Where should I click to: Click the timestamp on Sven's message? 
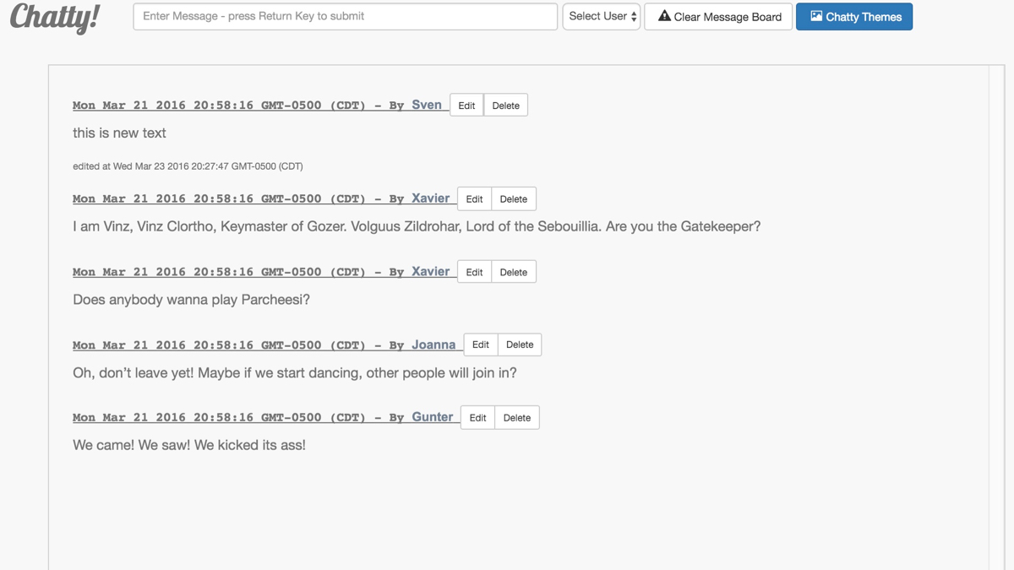pyautogui.click(x=219, y=106)
